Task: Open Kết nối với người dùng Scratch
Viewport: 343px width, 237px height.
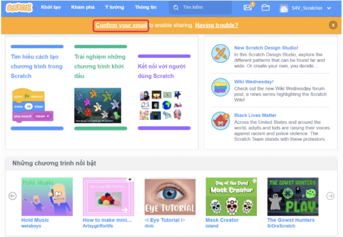Action: pyautogui.click(x=161, y=71)
